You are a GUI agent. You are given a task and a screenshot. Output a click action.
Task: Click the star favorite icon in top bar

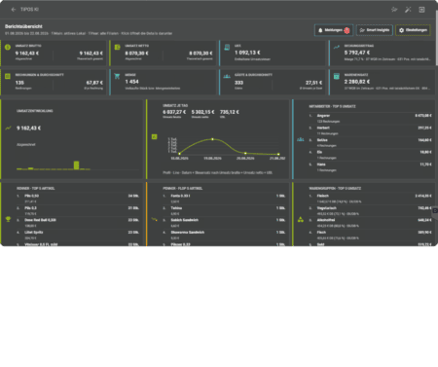394,10
